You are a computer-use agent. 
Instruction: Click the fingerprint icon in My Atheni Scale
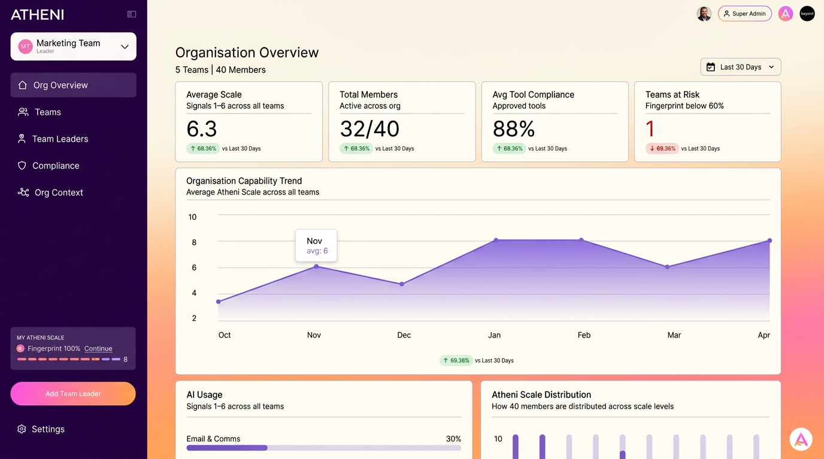point(20,348)
